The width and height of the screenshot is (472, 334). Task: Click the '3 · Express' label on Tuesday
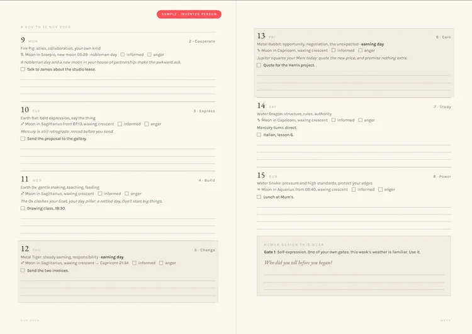coord(204,111)
